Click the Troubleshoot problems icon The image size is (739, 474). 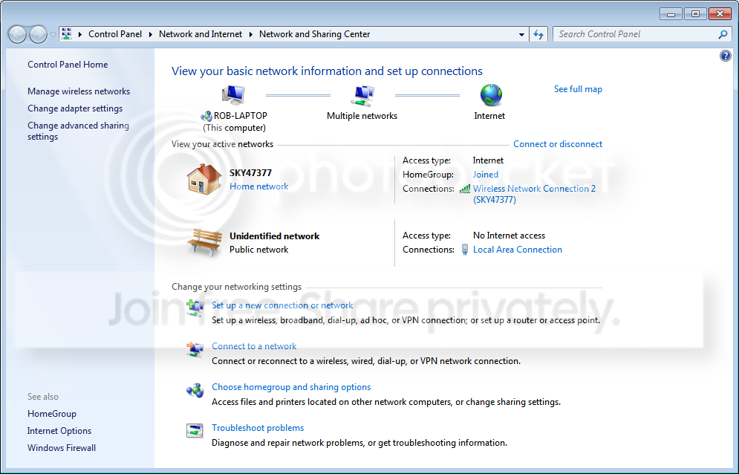195,431
